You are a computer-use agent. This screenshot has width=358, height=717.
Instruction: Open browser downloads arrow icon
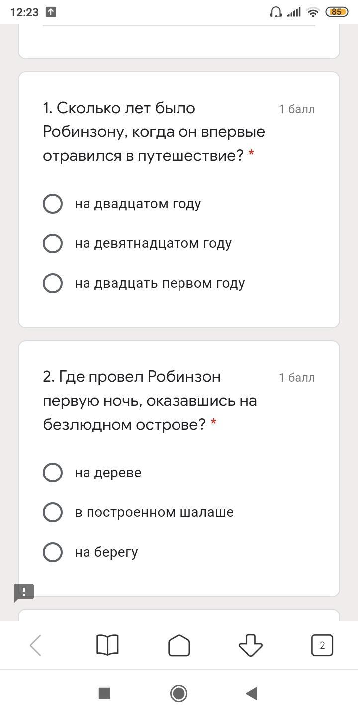[251, 646]
